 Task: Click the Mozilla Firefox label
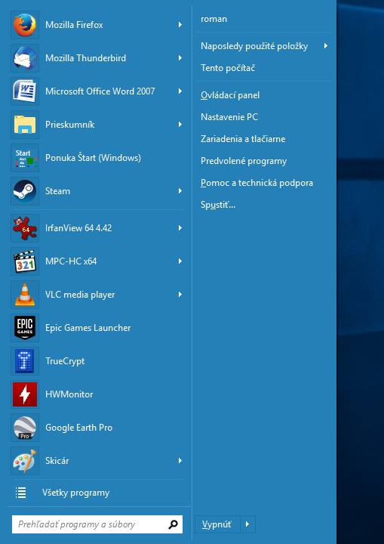click(x=74, y=25)
